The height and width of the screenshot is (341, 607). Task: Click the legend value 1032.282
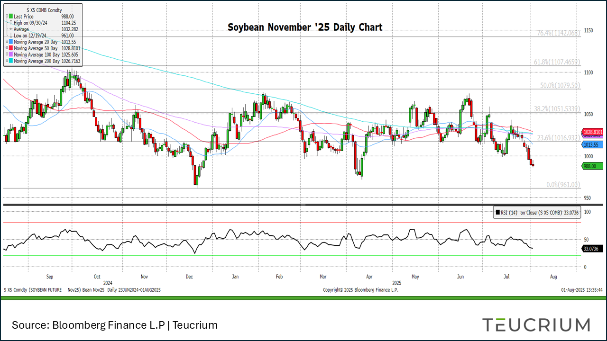coord(70,29)
